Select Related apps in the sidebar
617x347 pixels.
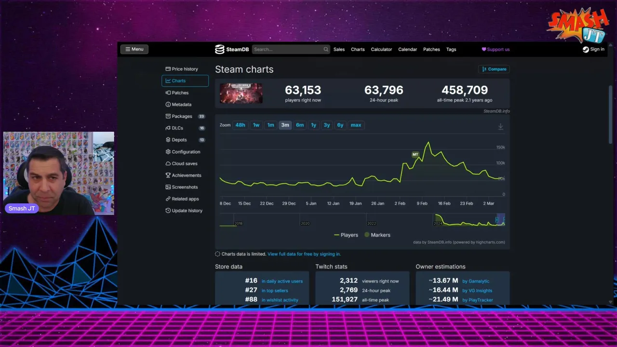click(x=185, y=199)
